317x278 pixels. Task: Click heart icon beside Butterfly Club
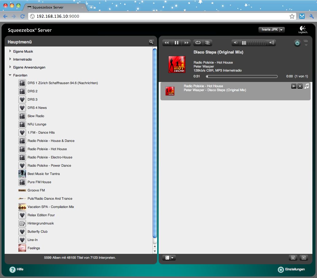click(x=22, y=232)
